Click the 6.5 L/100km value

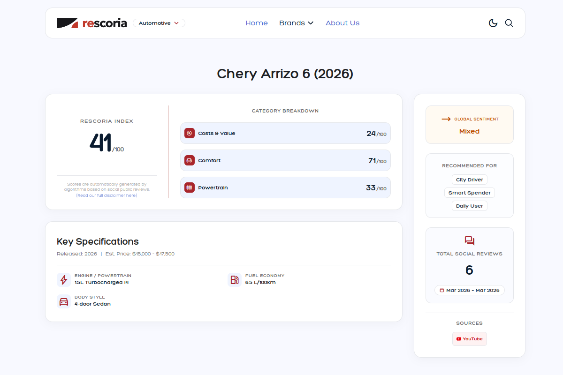260,283
